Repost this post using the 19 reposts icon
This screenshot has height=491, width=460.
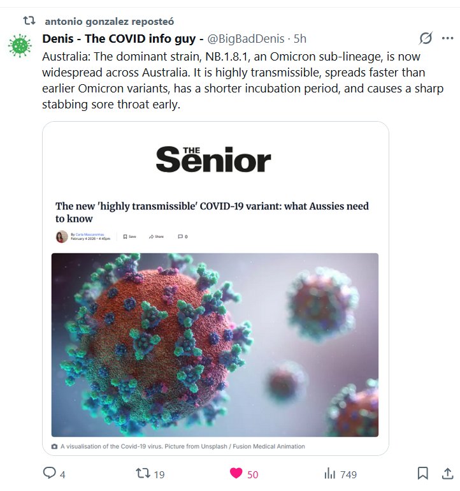(143, 474)
